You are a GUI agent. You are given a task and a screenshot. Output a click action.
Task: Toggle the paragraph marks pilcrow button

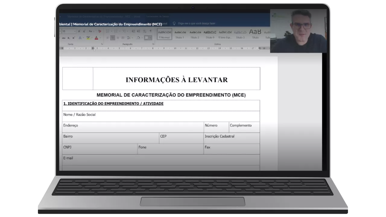[151, 31]
